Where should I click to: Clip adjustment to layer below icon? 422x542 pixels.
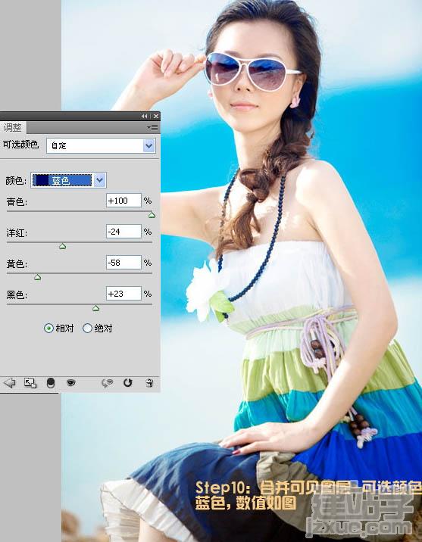point(51,382)
